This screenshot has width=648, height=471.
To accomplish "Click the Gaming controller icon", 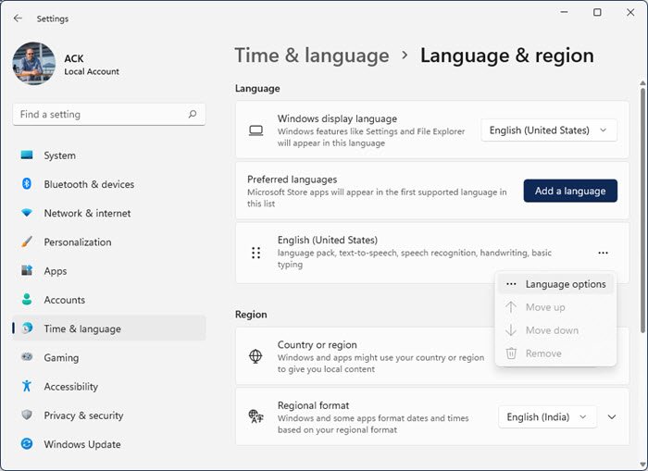I will tap(27, 357).
